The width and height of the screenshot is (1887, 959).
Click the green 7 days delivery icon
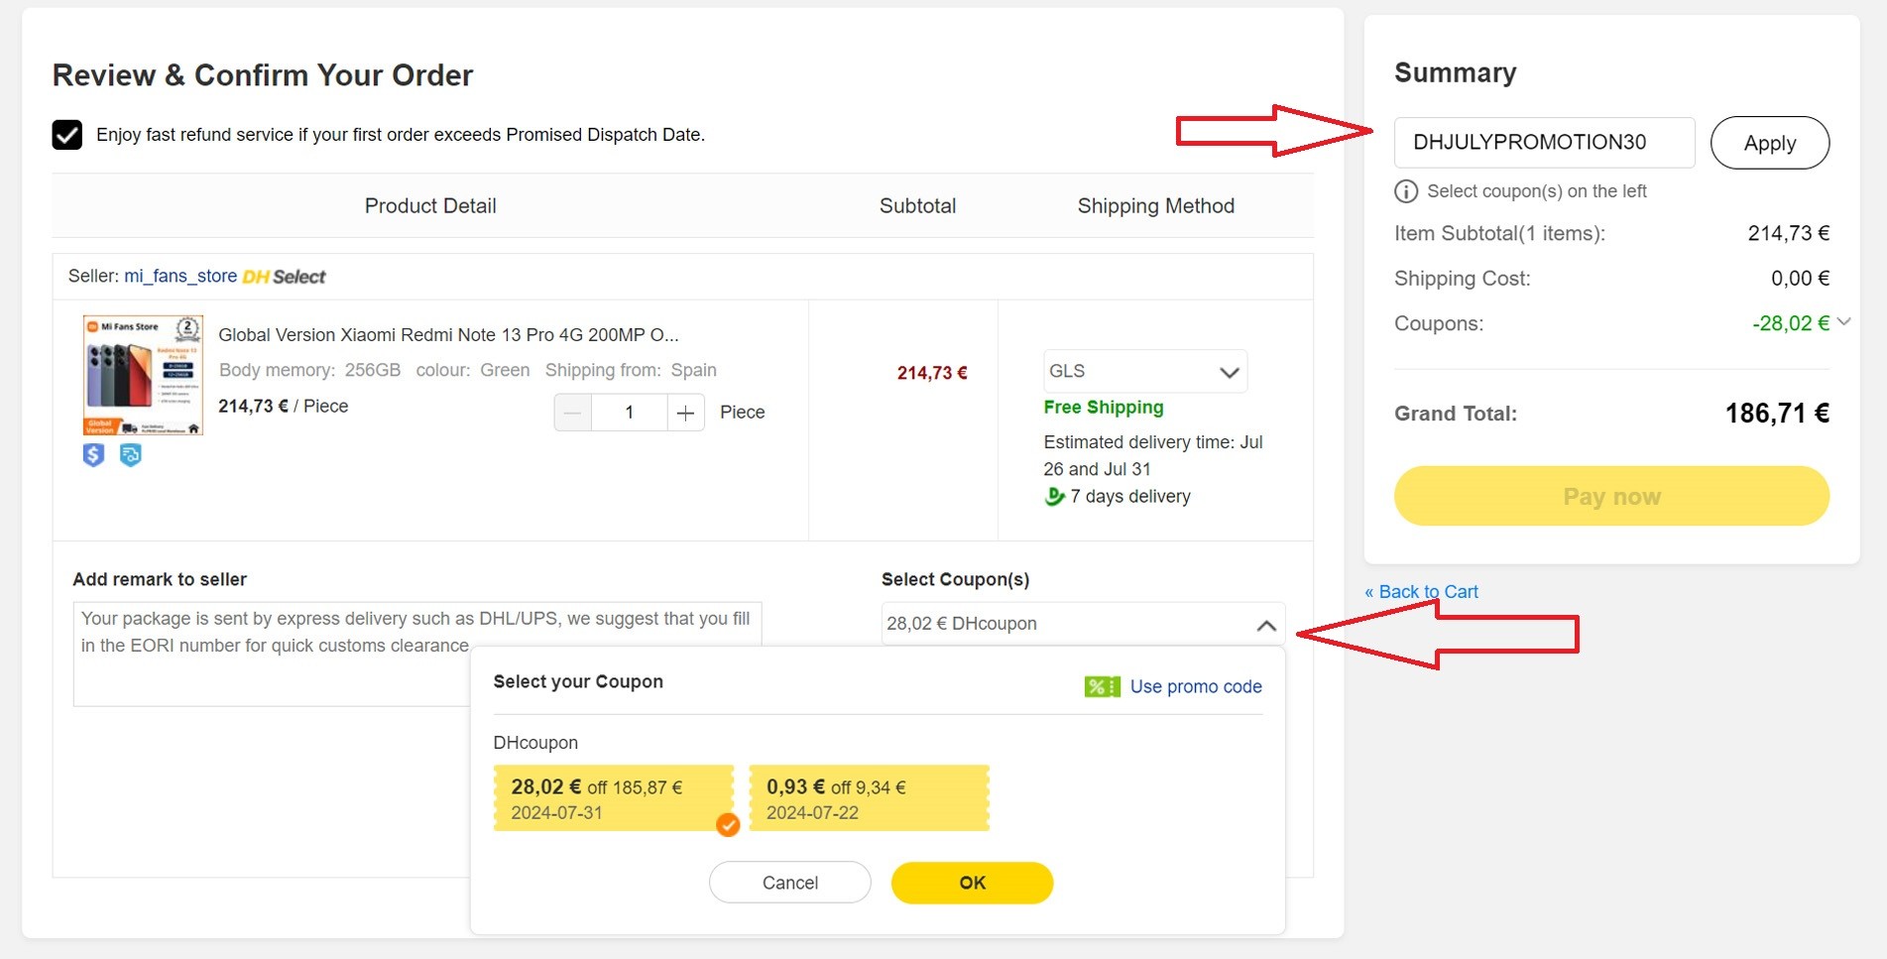tap(1054, 496)
